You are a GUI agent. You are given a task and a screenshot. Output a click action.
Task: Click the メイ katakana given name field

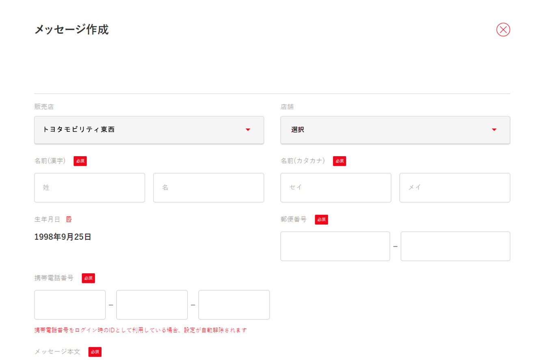(454, 188)
